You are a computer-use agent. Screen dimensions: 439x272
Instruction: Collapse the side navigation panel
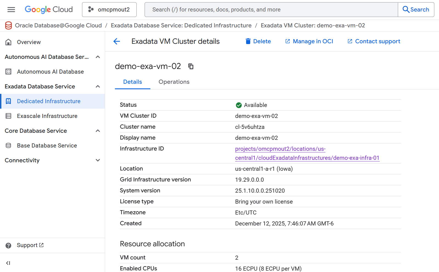point(8,263)
